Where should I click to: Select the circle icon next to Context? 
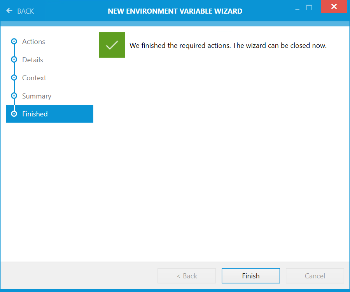[14, 77]
